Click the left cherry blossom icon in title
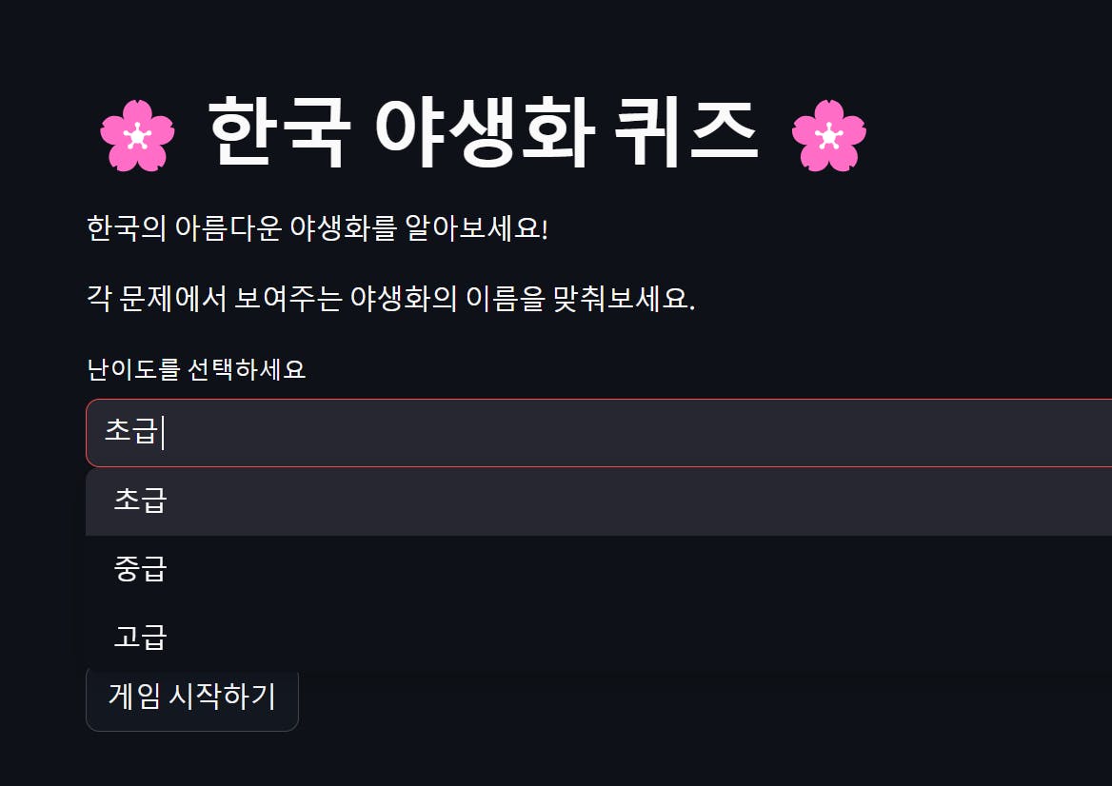The height and width of the screenshot is (786, 1112). [x=137, y=136]
